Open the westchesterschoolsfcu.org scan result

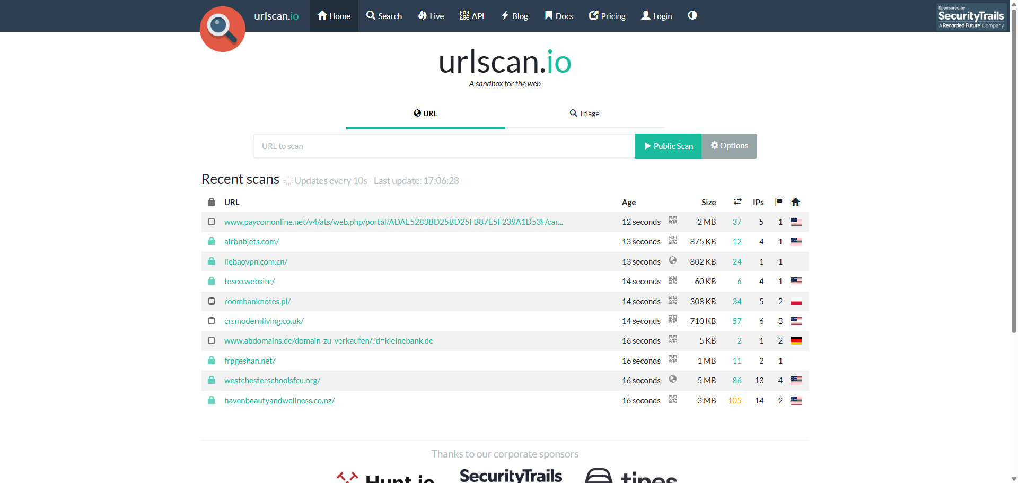coord(272,381)
